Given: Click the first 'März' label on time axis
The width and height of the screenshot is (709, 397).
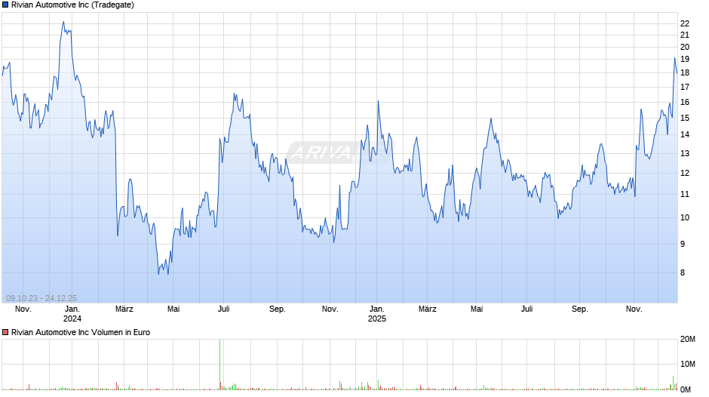Looking at the screenshot, I should (124, 309).
